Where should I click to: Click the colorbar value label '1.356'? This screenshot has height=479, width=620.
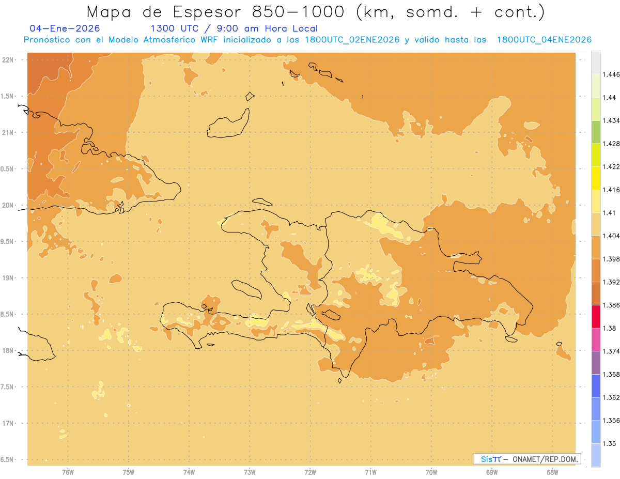pyautogui.click(x=611, y=421)
